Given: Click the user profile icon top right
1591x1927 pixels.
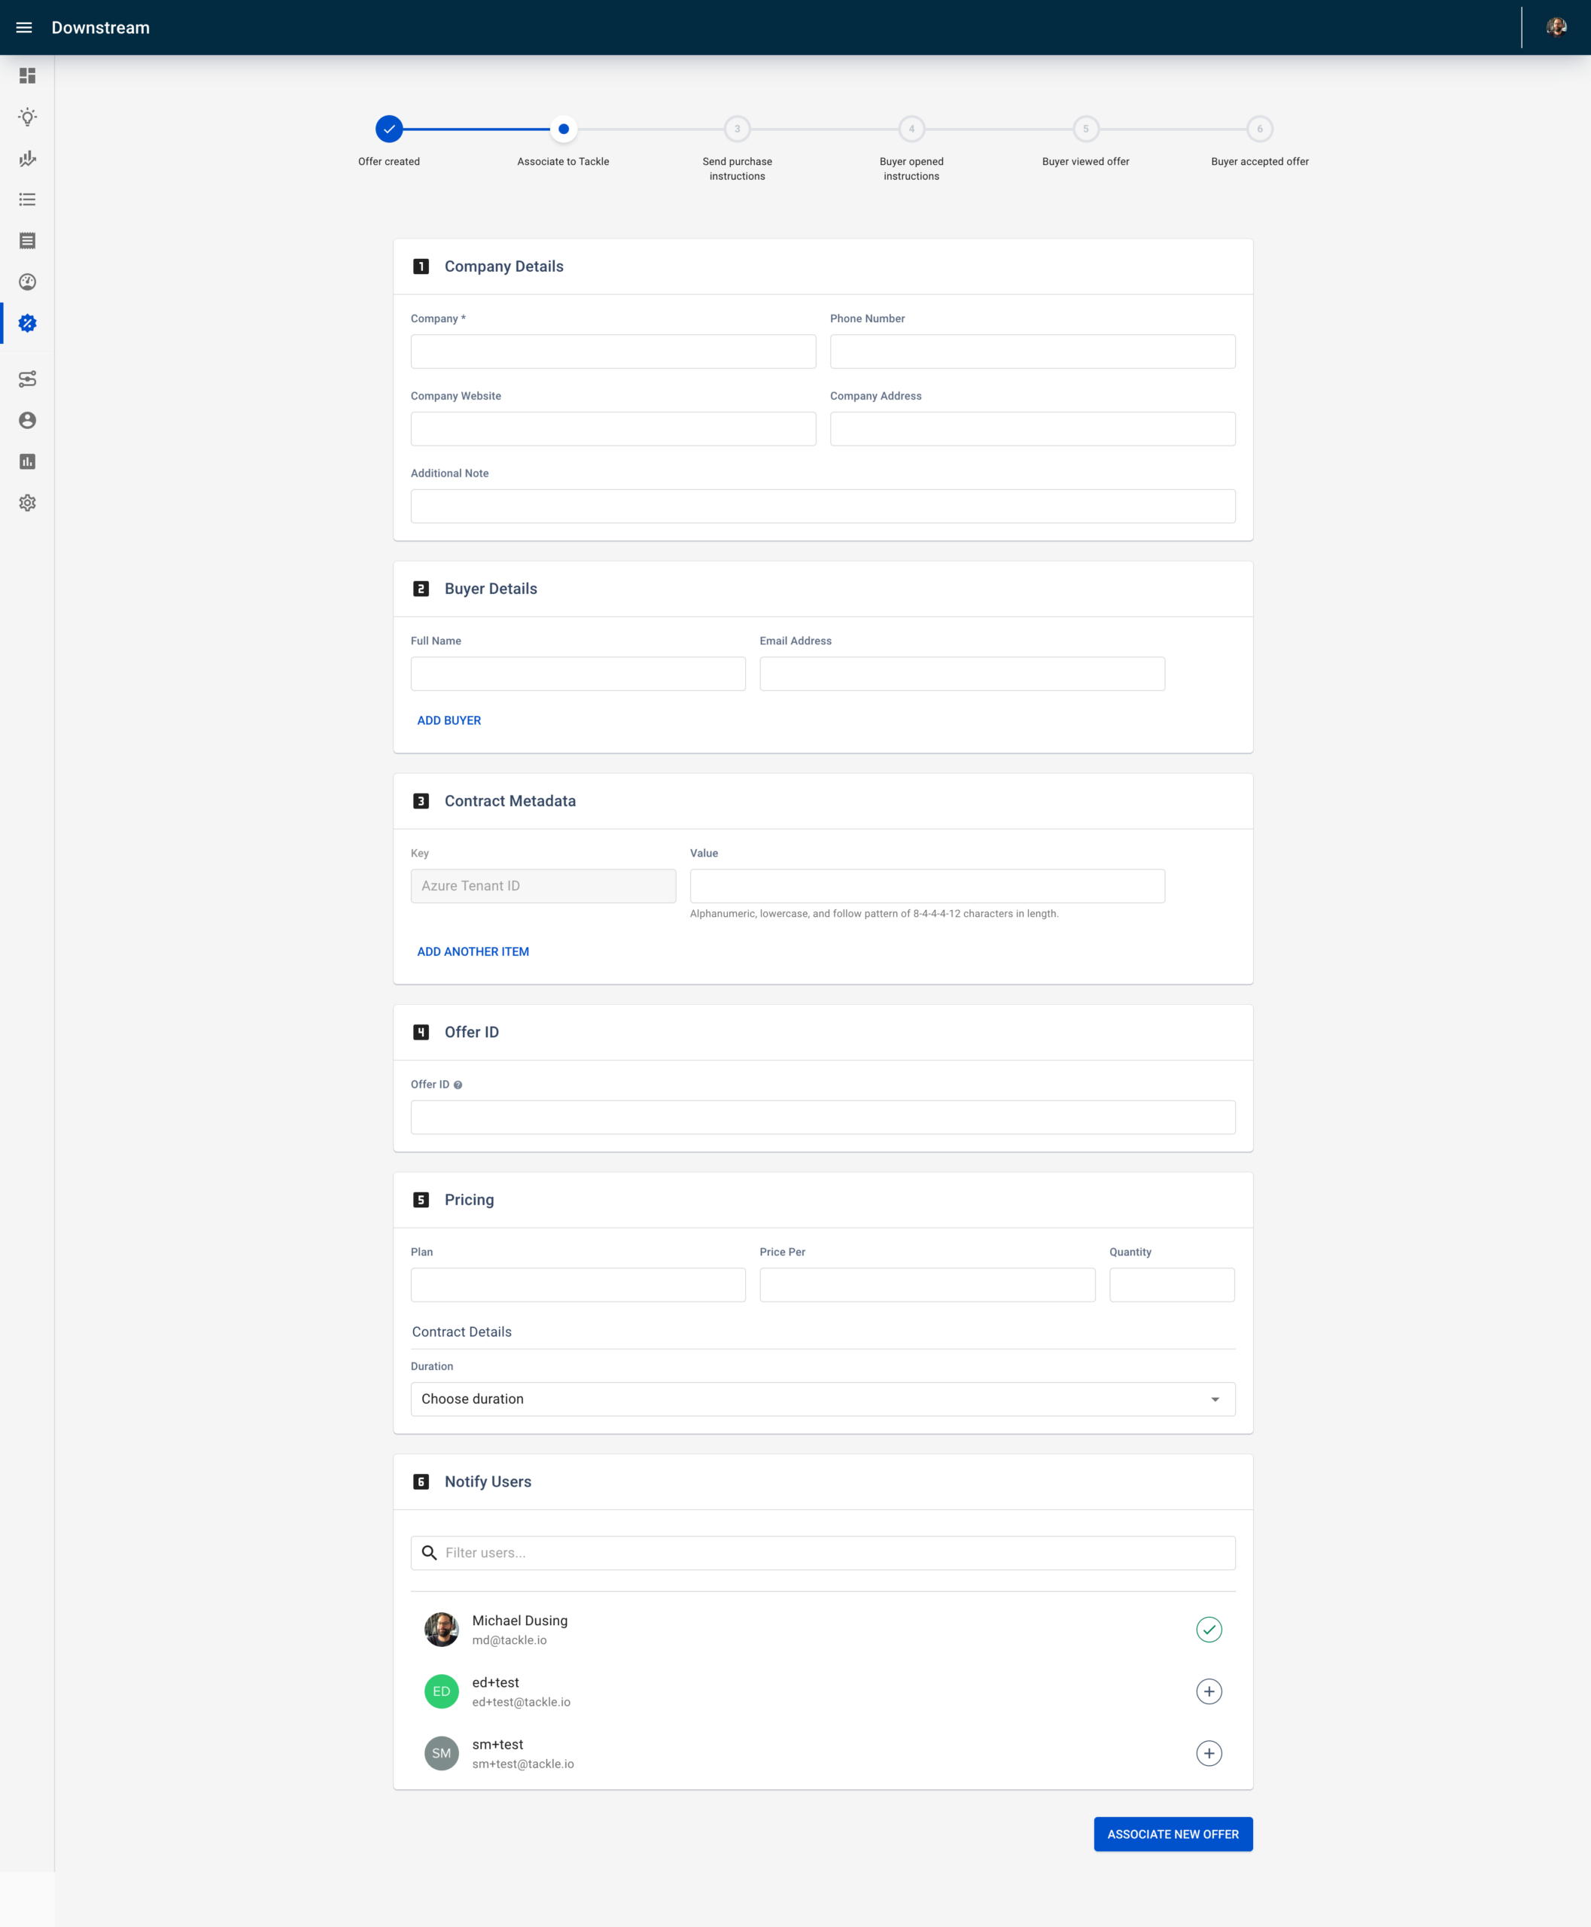Looking at the screenshot, I should click(x=1556, y=27).
